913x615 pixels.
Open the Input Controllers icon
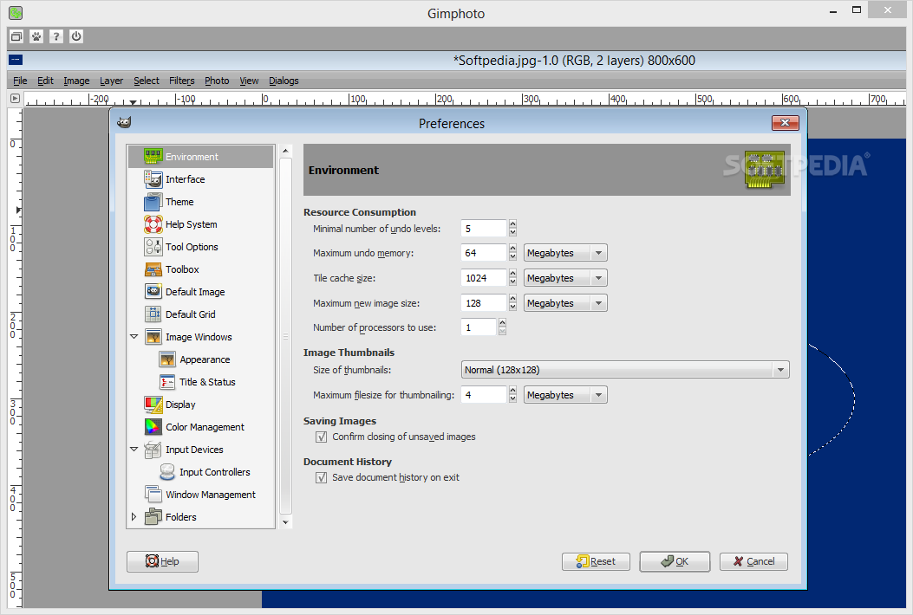coord(167,472)
